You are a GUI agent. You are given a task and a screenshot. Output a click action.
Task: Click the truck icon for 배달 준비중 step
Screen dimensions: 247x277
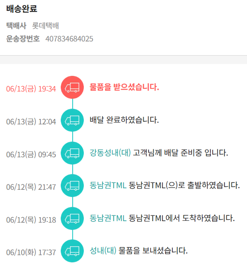(x=72, y=153)
